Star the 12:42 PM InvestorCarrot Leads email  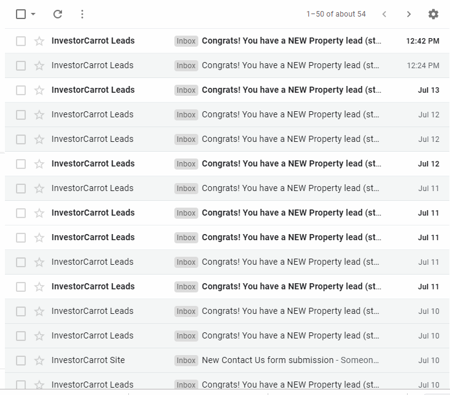click(39, 41)
